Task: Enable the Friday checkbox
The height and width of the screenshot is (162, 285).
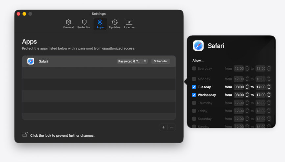Action: (x=194, y=111)
